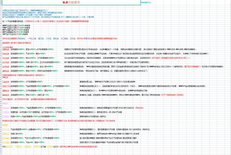This screenshot has height=155, width=231.
Task: Select the red "五行仙体" row label
Action: pos(6,62)
